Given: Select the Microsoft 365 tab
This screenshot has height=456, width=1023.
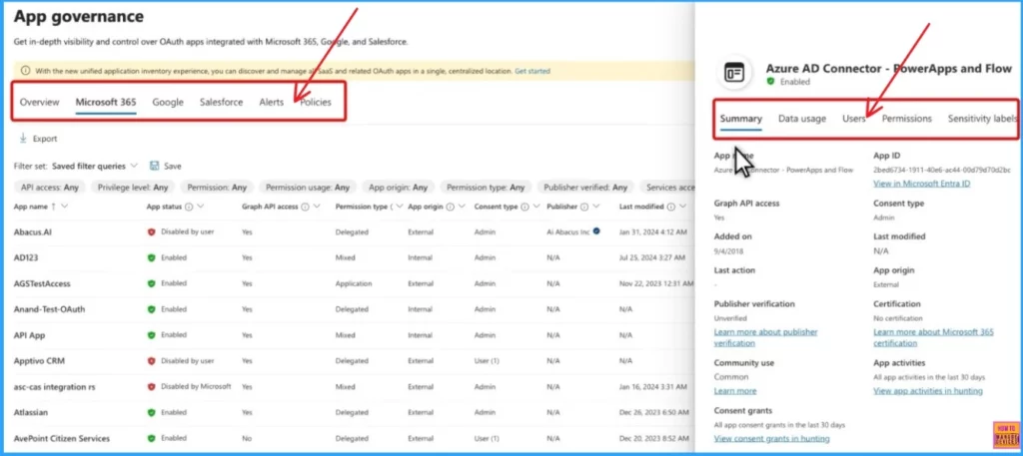Looking at the screenshot, I should pyautogui.click(x=106, y=102).
